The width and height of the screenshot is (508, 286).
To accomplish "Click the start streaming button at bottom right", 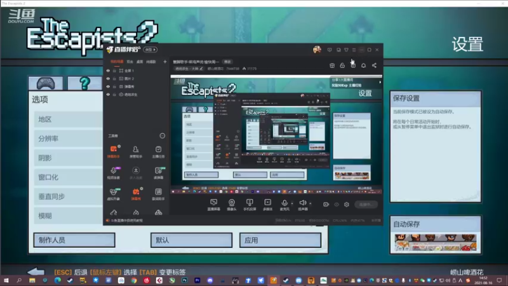I will 366,205.
